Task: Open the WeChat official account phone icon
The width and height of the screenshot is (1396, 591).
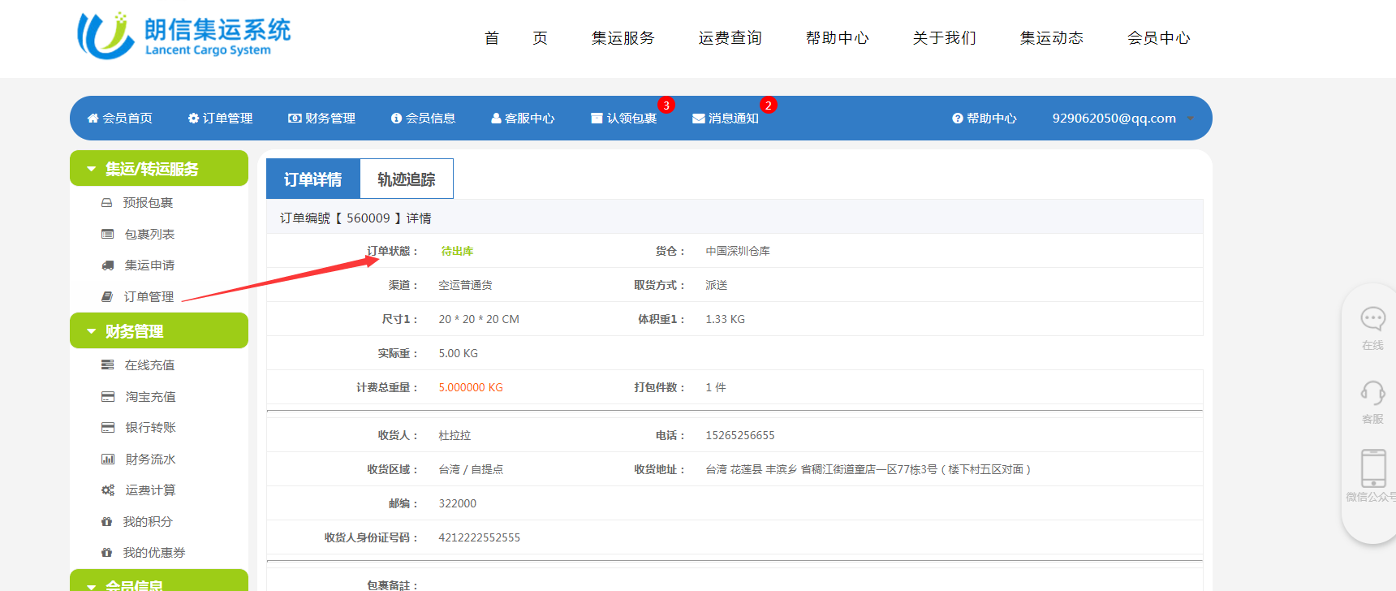Action: tap(1372, 468)
